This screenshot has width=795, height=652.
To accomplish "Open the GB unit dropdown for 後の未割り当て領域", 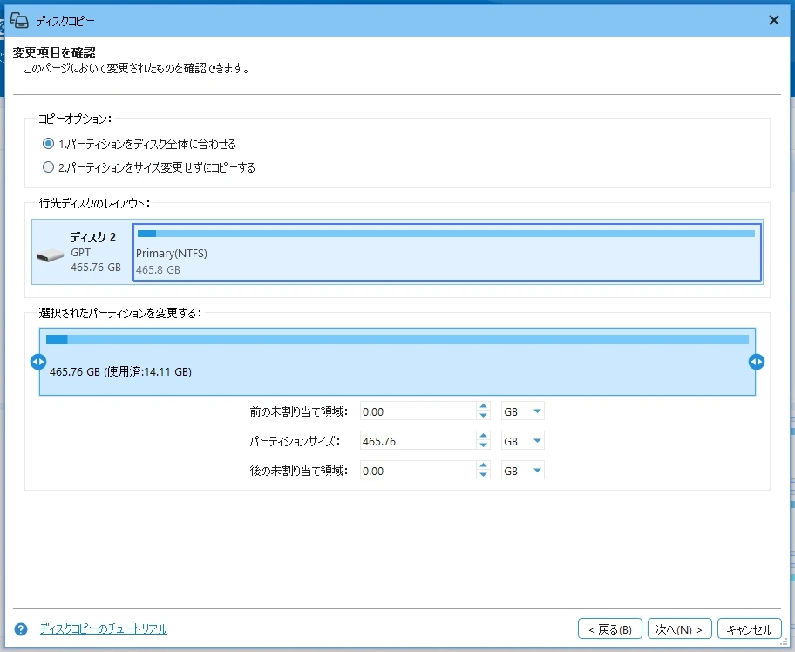I will click(x=523, y=471).
